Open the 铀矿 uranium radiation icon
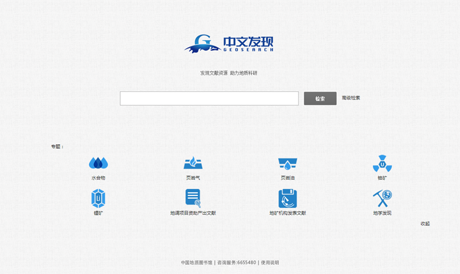The width and height of the screenshot is (460, 274). (382, 164)
